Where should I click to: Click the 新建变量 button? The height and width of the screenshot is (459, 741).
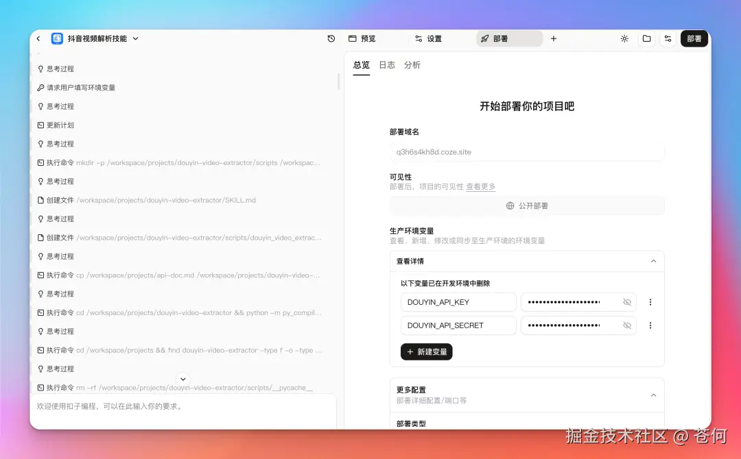tap(426, 351)
